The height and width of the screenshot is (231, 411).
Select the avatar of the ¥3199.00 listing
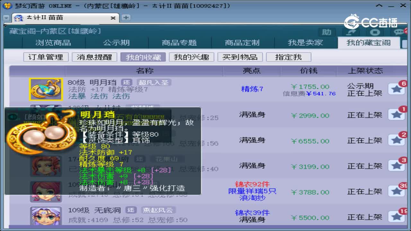coord(46,166)
